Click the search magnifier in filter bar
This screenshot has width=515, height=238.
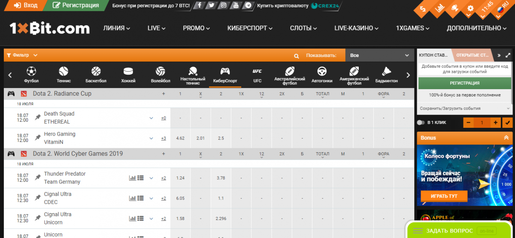[296, 56]
